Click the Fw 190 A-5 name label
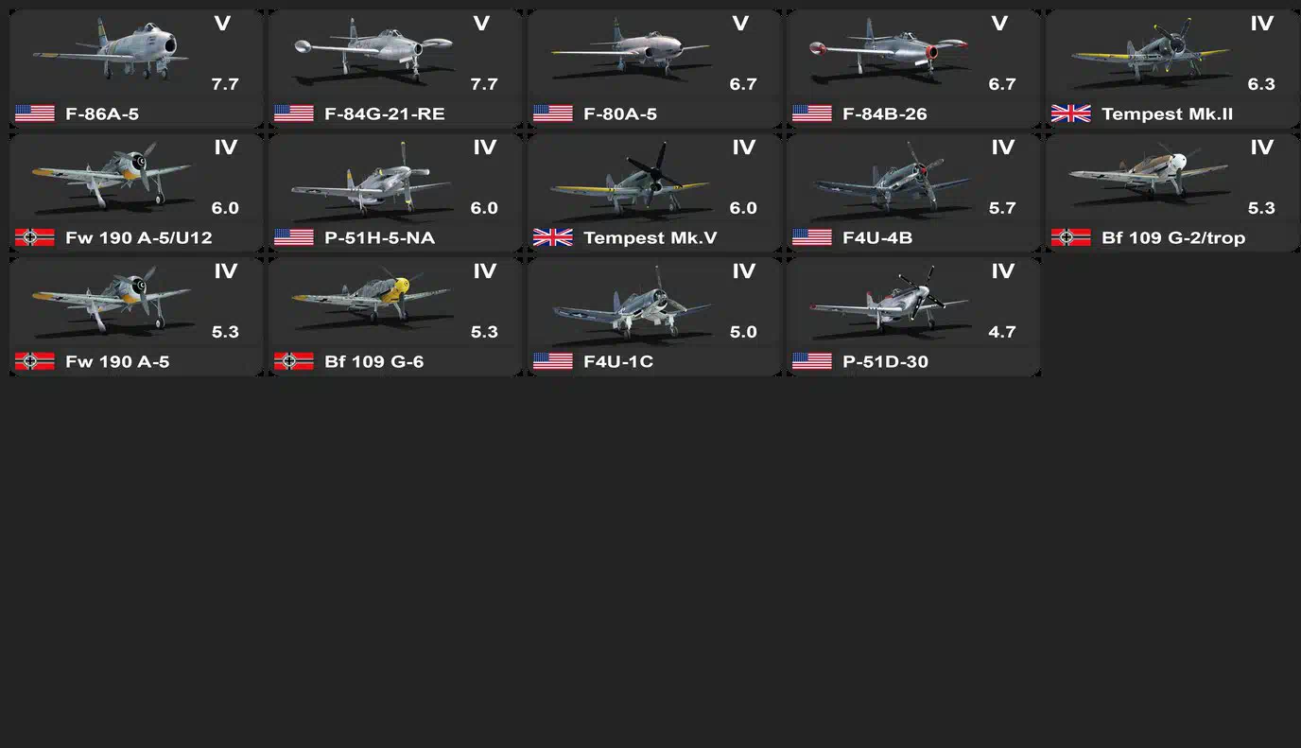1301x748 pixels. pyautogui.click(x=117, y=361)
